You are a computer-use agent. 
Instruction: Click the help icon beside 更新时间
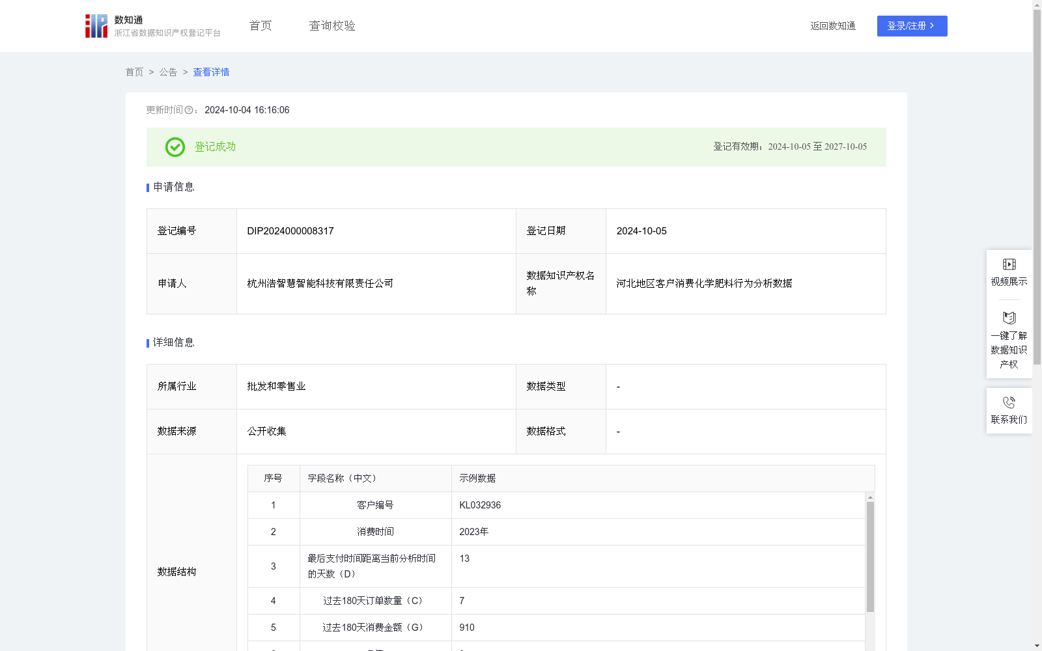point(189,110)
